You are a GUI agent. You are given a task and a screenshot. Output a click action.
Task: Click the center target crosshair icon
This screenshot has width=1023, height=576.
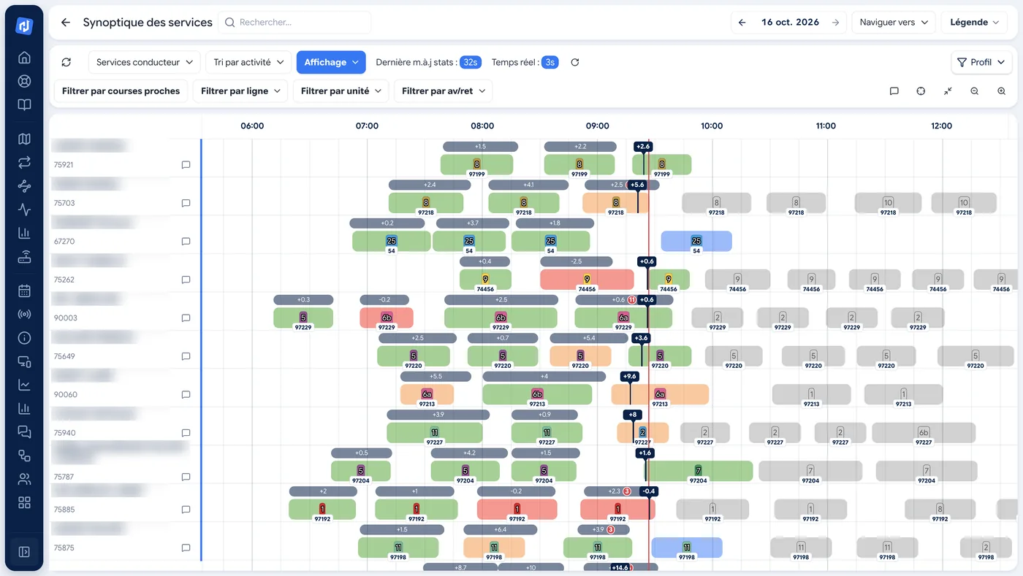(x=921, y=91)
